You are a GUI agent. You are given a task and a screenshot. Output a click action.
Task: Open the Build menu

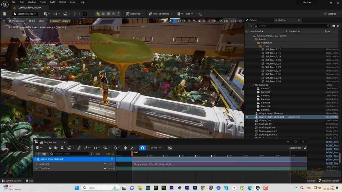click(x=52, y=2)
